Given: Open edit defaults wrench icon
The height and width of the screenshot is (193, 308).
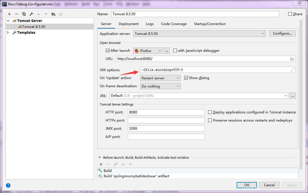Looking at the screenshot, I should click(x=31, y=14).
